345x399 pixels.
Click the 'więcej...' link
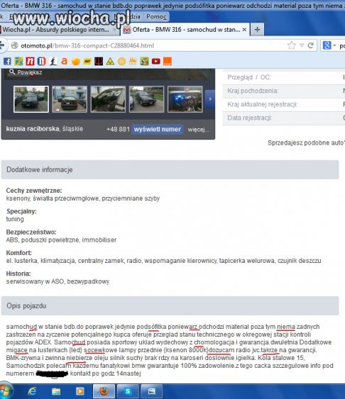click(x=199, y=130)
